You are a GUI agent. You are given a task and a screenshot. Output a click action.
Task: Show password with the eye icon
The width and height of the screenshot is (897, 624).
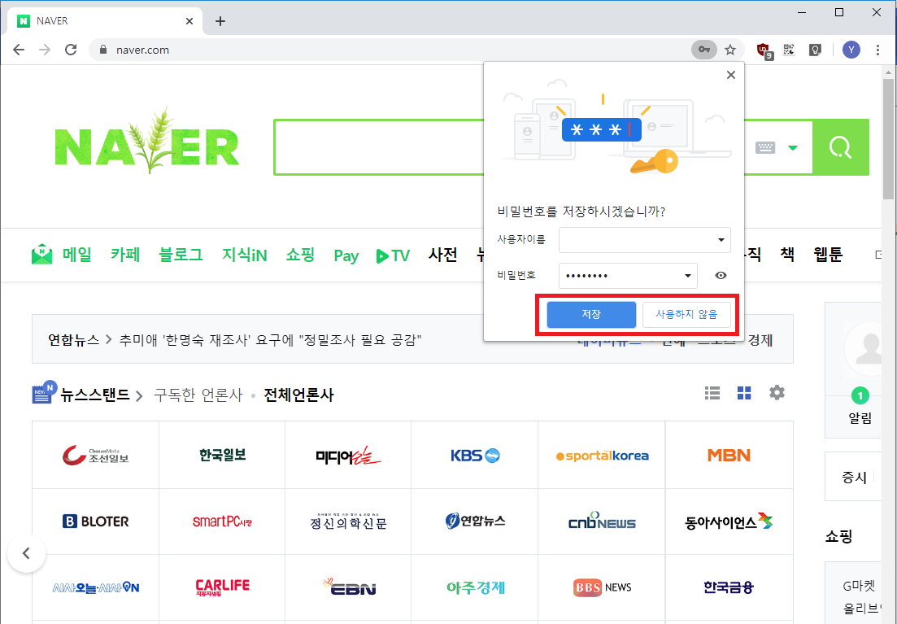(x=721, y=275)
